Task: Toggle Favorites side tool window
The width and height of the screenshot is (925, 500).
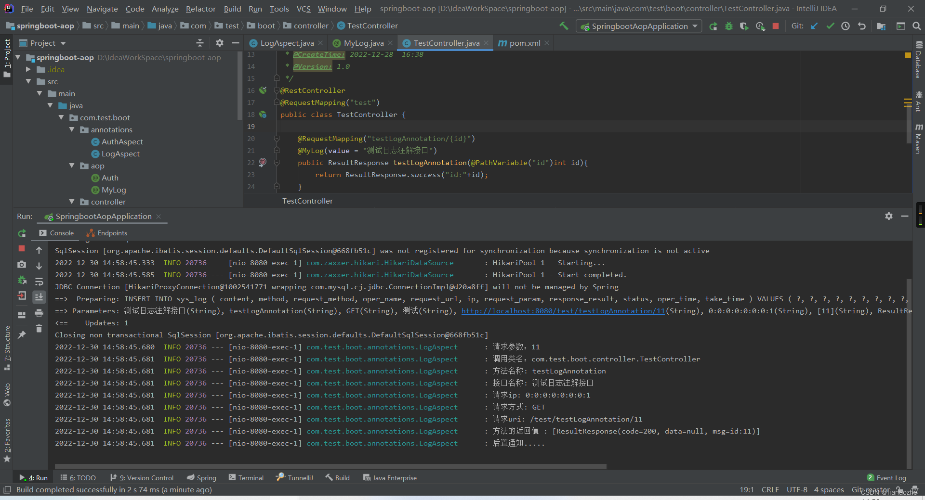Action: point(7,440)
